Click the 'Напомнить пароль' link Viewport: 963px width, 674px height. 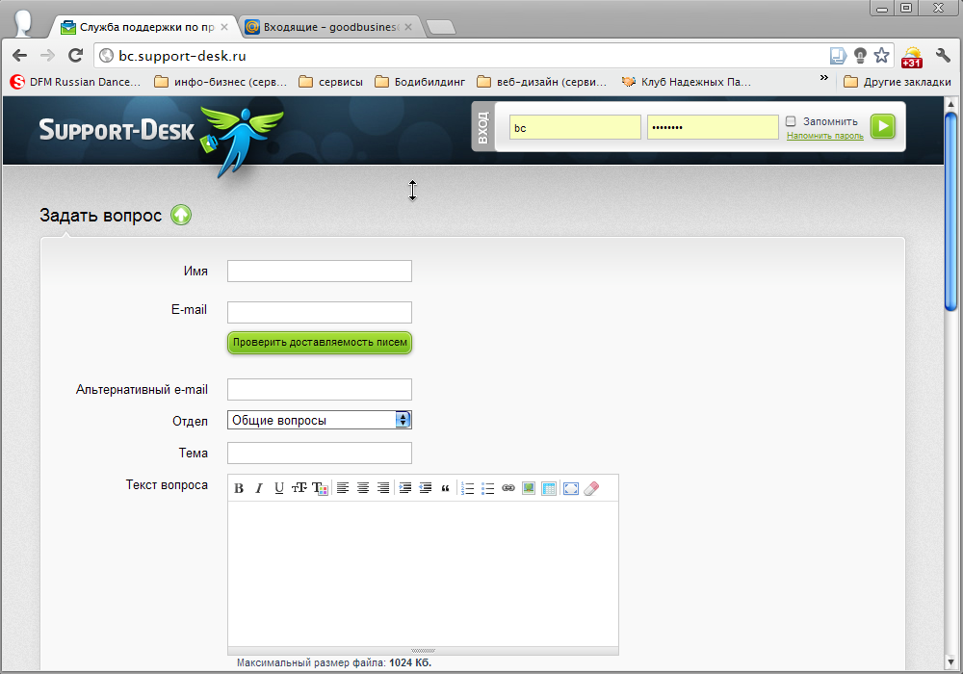(825, 136)
